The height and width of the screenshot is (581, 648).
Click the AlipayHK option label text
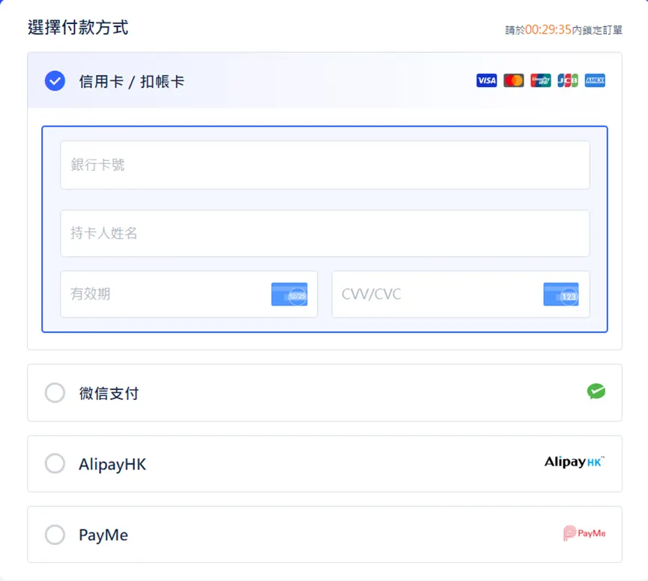pyautogui.click(x=112, y=464)
